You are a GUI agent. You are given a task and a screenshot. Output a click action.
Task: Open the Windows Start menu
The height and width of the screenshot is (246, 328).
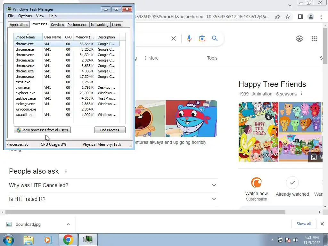click(x=9, y=240)
